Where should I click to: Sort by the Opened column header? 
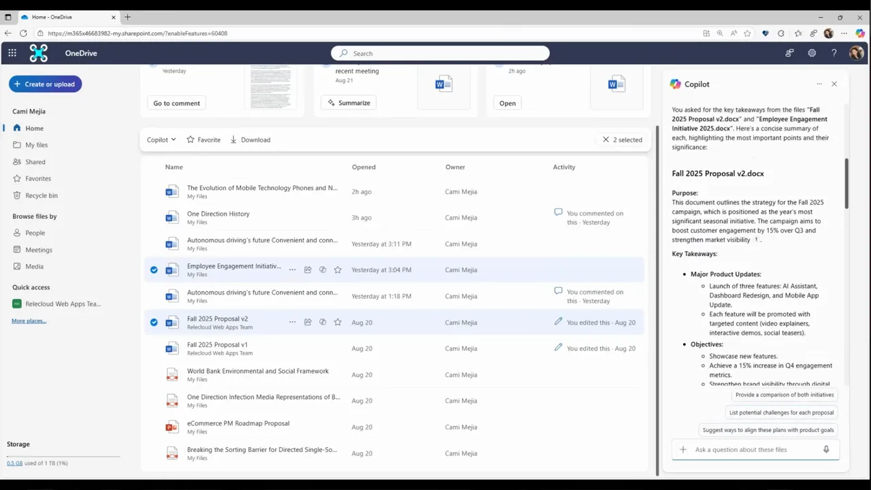(363, 167)
